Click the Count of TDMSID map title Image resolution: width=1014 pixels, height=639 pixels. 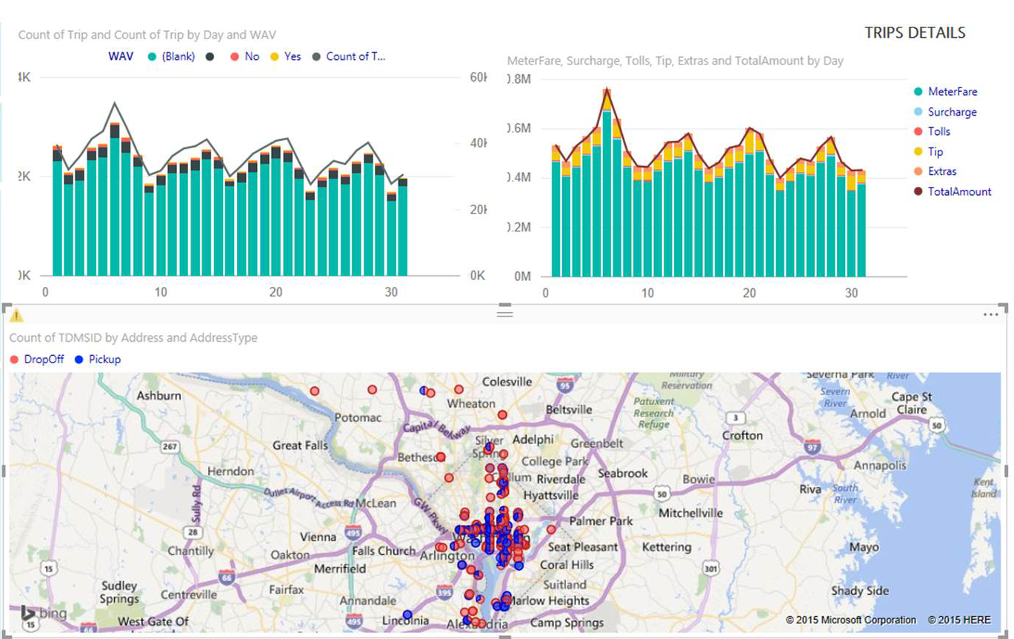tap(133, 338)
